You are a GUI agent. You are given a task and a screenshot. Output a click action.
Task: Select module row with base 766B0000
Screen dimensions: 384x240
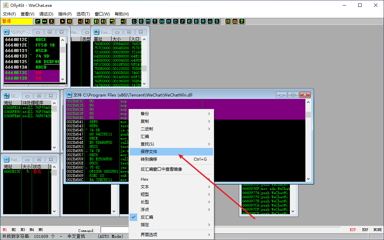coord(117,44)
